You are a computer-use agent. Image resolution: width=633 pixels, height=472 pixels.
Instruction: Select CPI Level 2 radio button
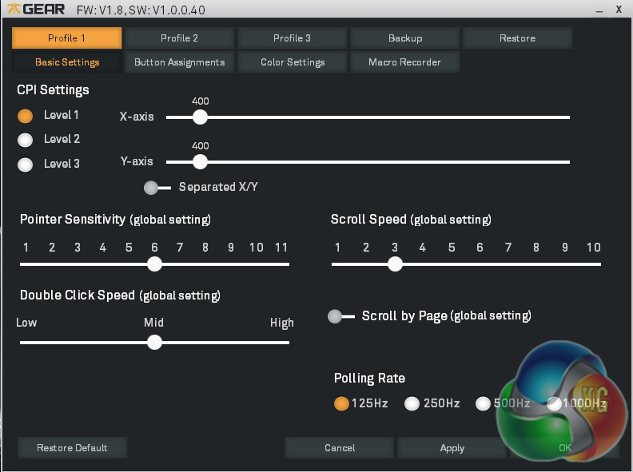25,140
